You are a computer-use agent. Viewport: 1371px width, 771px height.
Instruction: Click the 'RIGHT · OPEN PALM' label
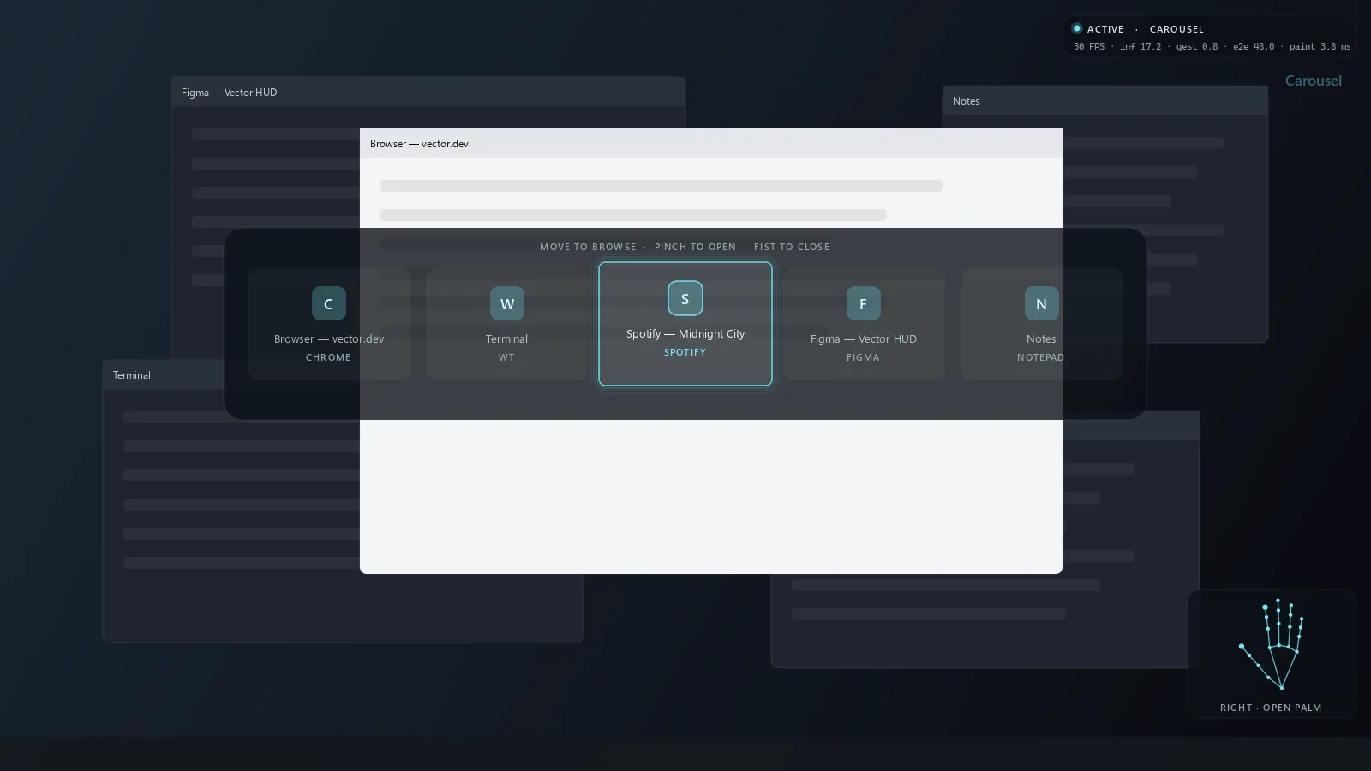[1271, 708]
